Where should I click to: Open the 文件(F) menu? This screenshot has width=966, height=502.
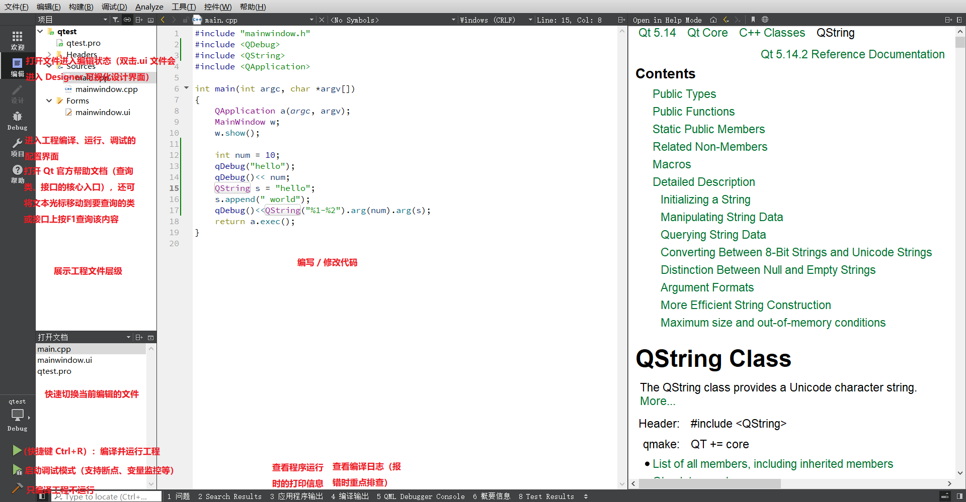coord(16,7)
